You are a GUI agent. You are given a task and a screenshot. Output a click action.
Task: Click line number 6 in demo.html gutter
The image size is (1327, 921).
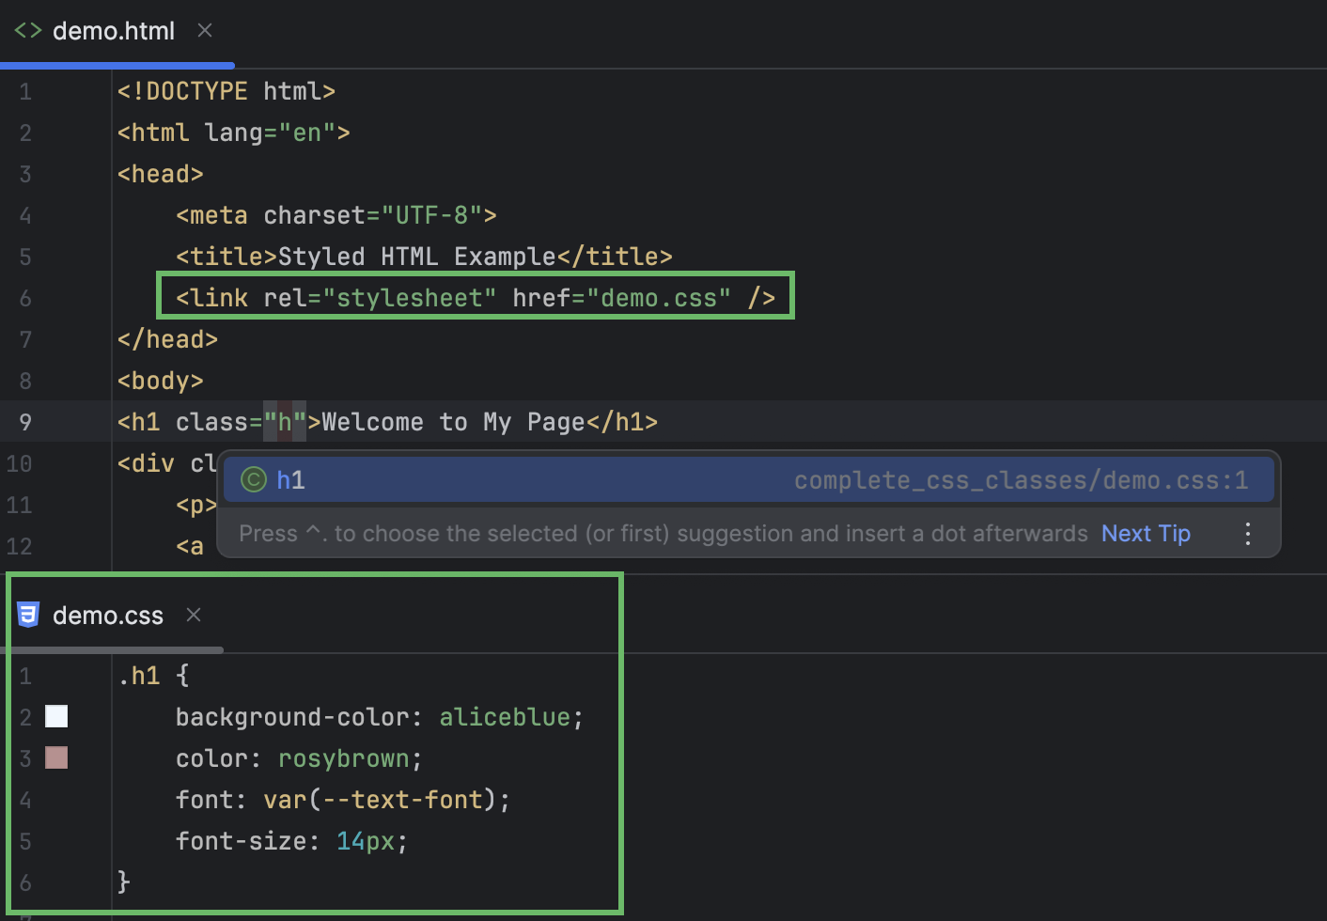[25, 298]
